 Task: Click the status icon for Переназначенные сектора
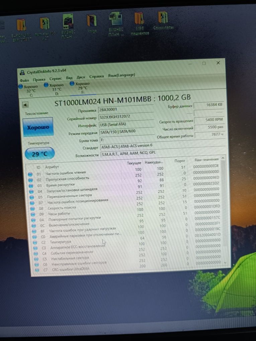coord(32,197)
